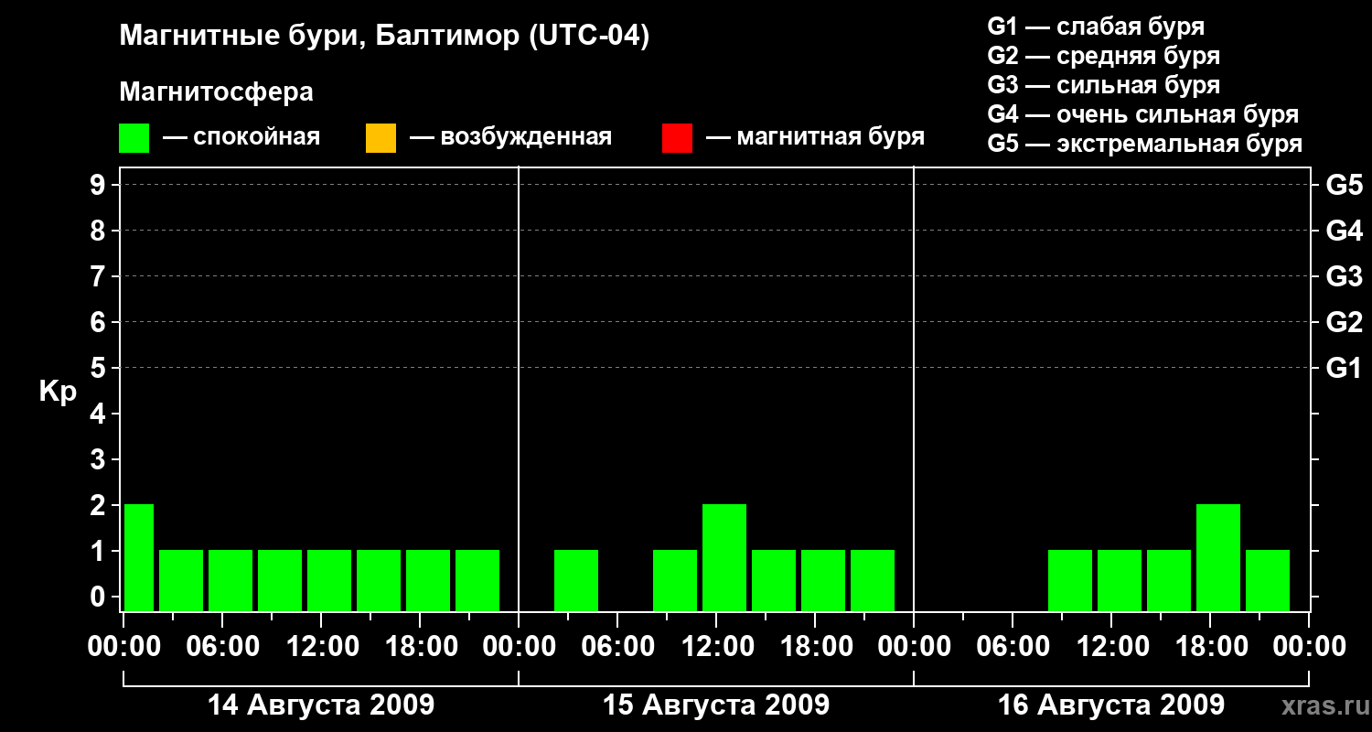Image resolution: width=1372 pixels, height=732 pixels.
Task: Click the G3 label on the right axis
Action: coord(1344,277)
